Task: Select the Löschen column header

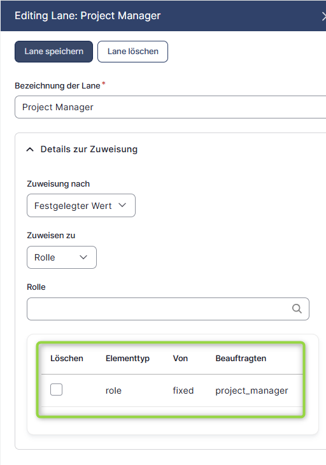Action: coord(67,358)
